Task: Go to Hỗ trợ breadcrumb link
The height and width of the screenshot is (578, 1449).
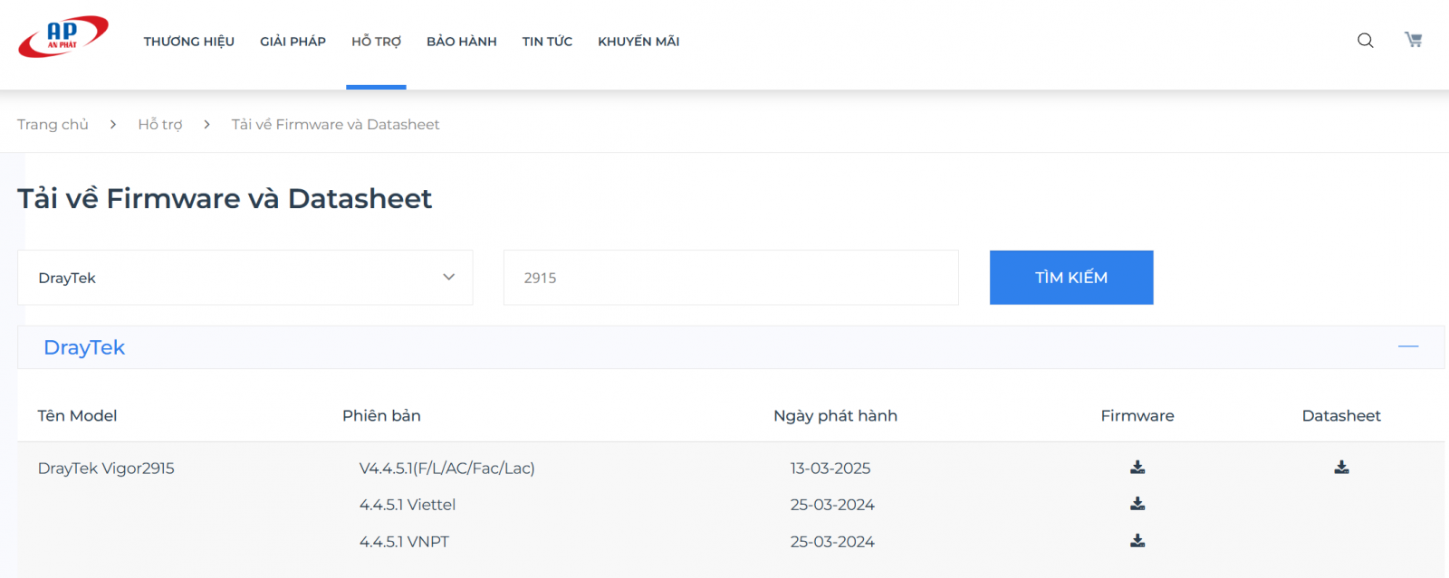Action: [x=160, y=125]
